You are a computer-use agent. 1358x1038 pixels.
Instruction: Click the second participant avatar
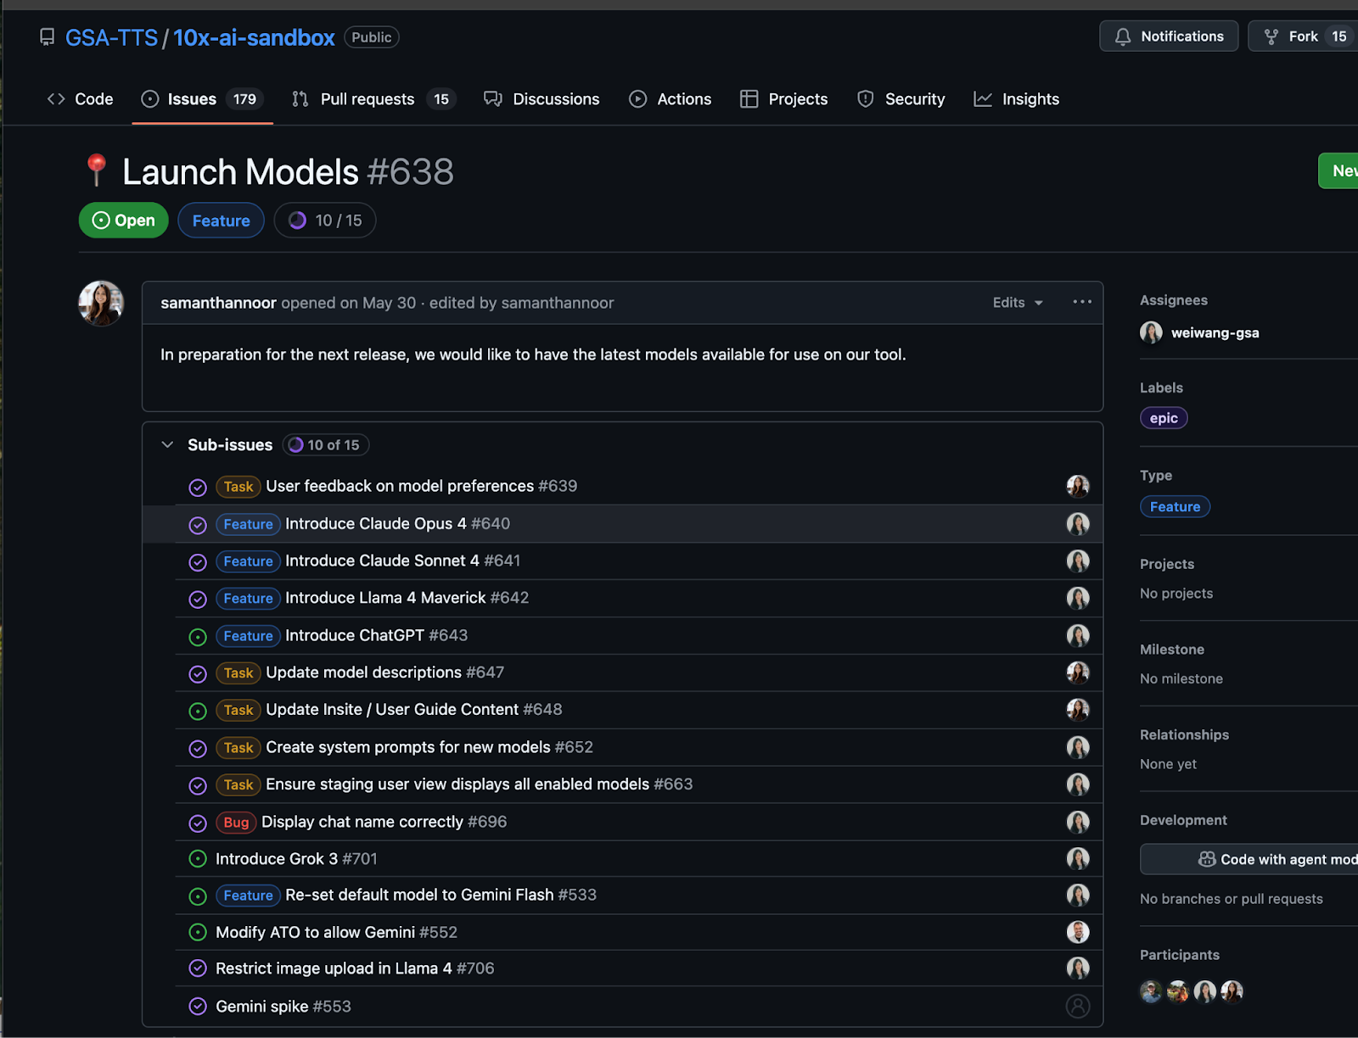tap(1178, 991)
